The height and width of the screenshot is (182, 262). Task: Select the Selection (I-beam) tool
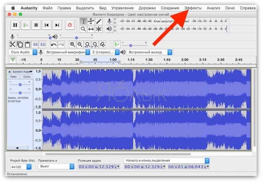(x=83, y=22)
